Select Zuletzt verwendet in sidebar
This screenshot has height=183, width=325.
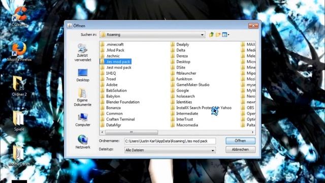(83, 53)
